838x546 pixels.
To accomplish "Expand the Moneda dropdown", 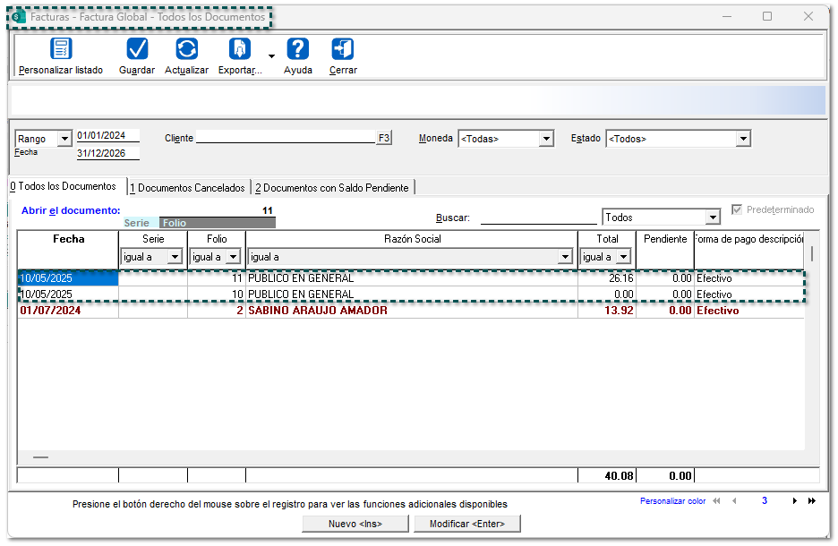I will (546, 139).
